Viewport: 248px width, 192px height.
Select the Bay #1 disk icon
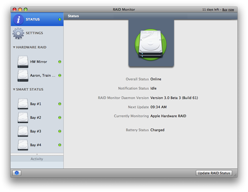click(x=23, y=104)
